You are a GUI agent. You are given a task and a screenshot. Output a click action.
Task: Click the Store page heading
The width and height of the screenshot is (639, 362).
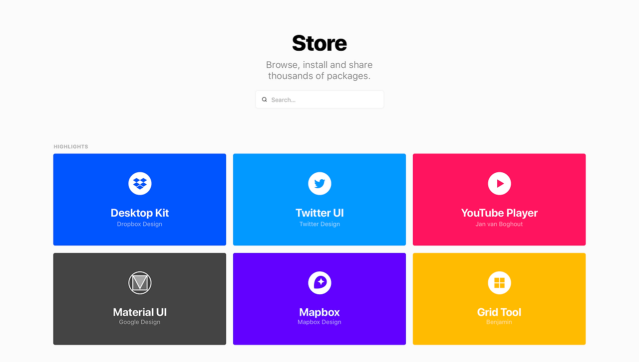point(319,43)
